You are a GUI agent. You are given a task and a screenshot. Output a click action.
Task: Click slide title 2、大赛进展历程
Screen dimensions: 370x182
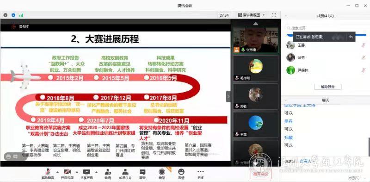tap(105, 39)
